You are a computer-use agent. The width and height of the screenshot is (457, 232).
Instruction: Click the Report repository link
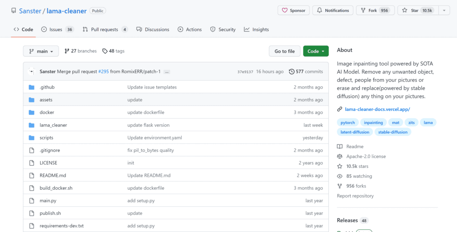click(x=355, y=196)
